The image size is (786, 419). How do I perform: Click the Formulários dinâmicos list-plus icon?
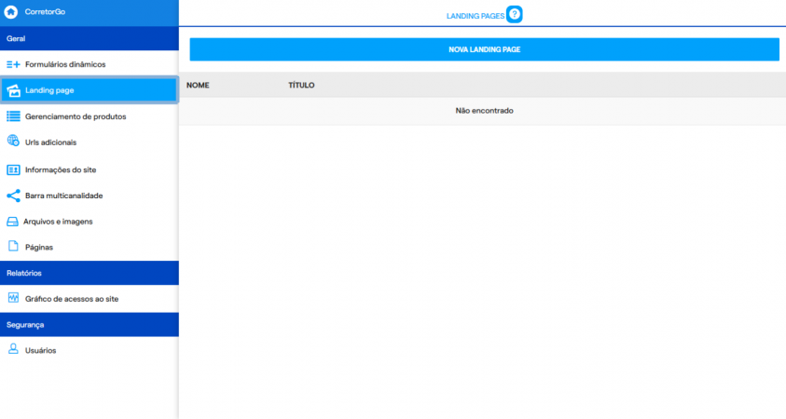(13, 64)
